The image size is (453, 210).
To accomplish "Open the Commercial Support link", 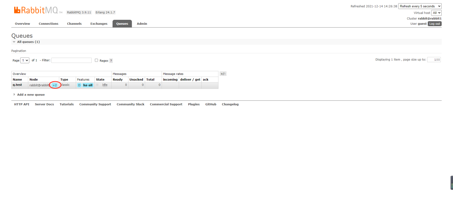I will [166, 104].
